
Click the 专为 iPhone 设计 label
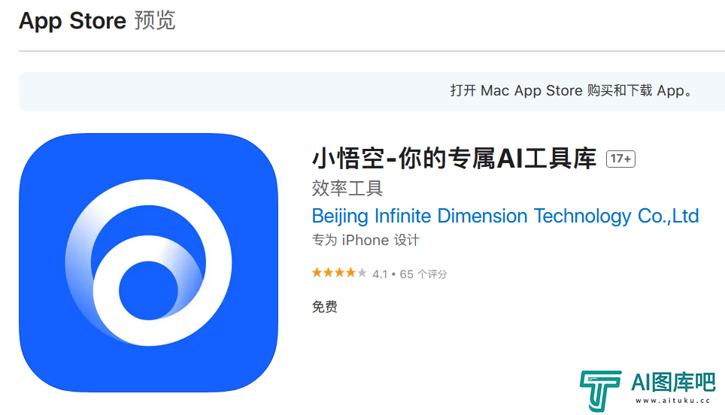pos(366,241)
